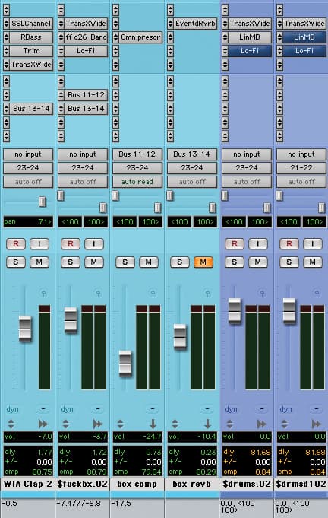Image resolution: width=328 pixels, height=518 pixels.
Task: Record-enable the WIA Clap 2 track
Action: [x=16, y=244]
